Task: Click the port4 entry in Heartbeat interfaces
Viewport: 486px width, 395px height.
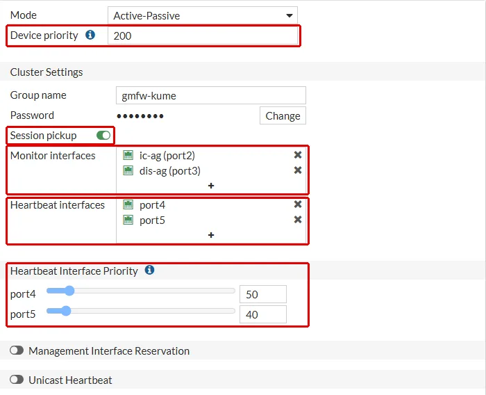Action: [x=152, y=205]
